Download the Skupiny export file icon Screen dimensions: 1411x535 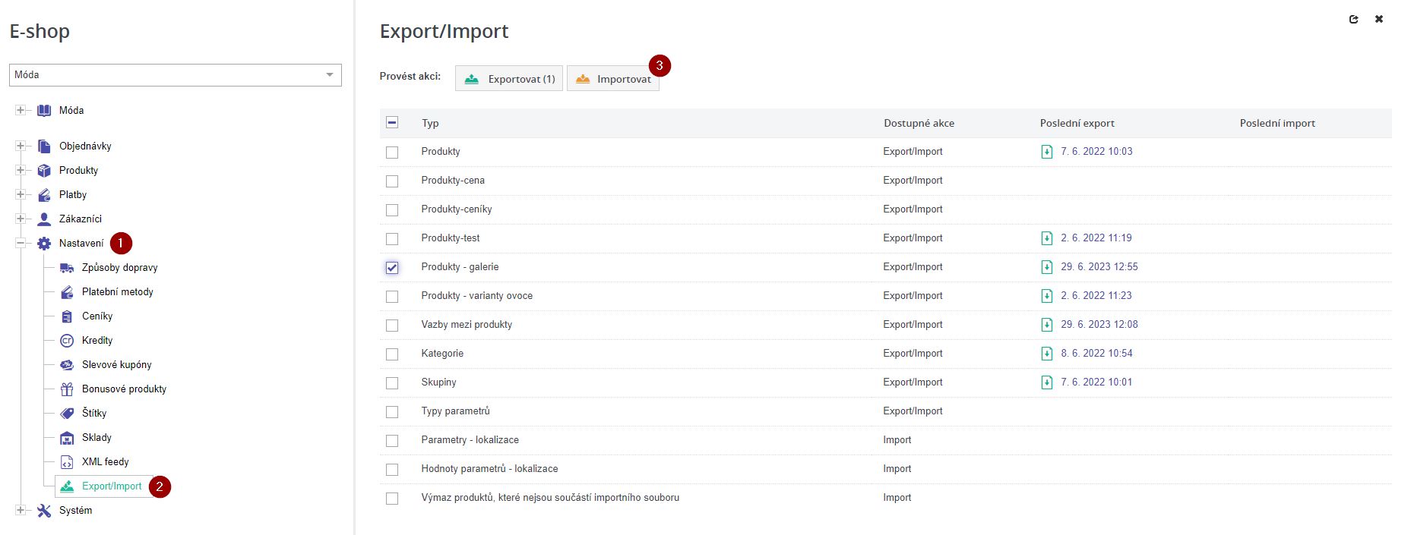(x=1046, y=382)
